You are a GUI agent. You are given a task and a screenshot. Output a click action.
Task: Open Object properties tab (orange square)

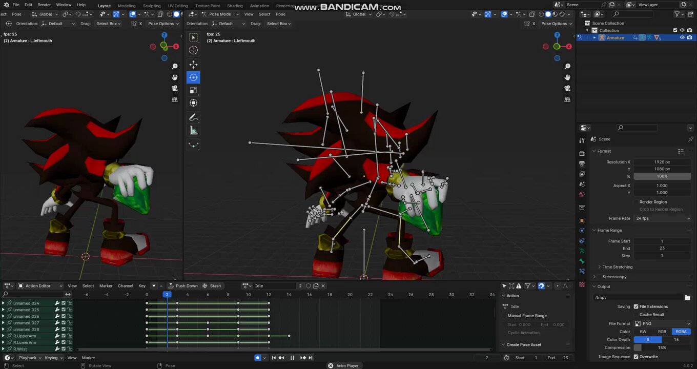pos(582,220)
